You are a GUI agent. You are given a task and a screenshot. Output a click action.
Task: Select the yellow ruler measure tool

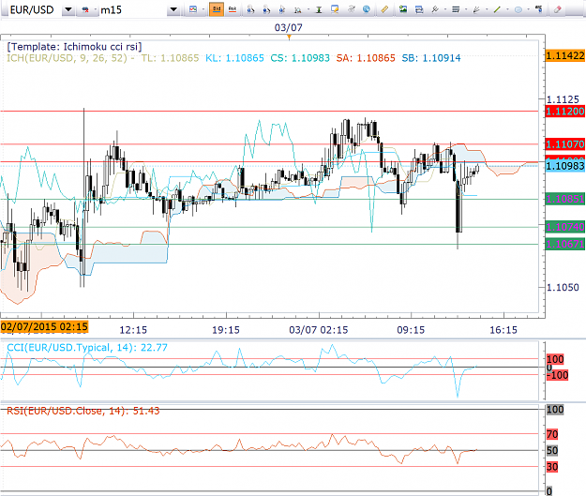pos(384,9)
